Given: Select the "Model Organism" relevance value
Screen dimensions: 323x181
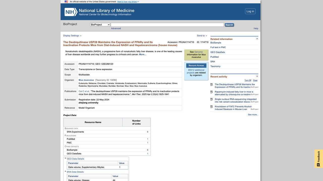Looking at the screenshot, I should (87, 108).
